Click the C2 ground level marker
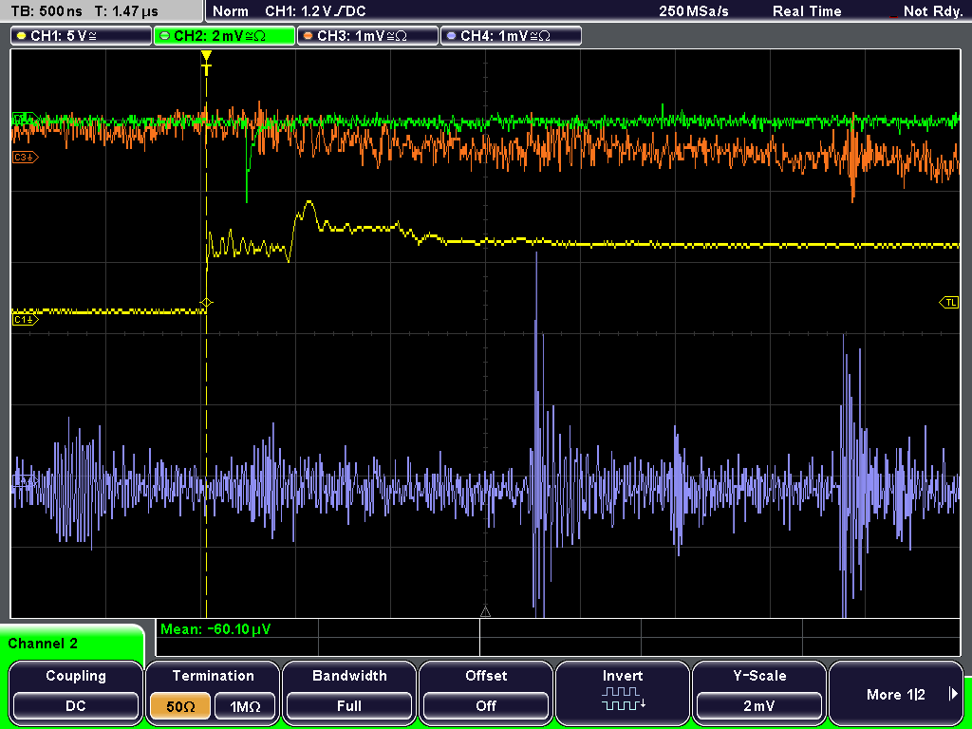Screen dimensions: 972x729 26,118
